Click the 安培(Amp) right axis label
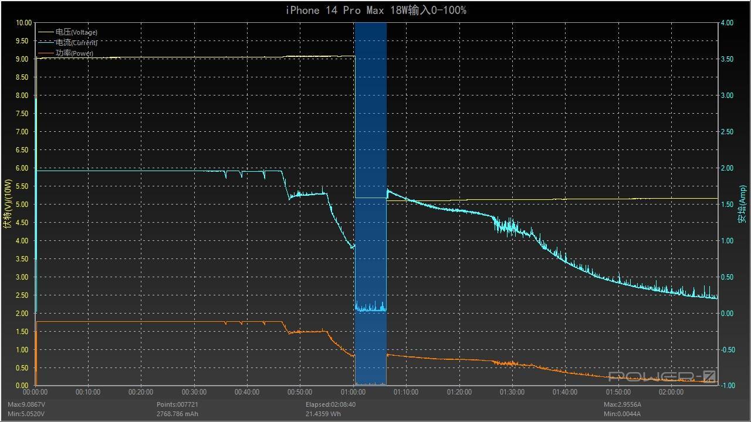This screenshot has width=751, height=422. (740, 205)
